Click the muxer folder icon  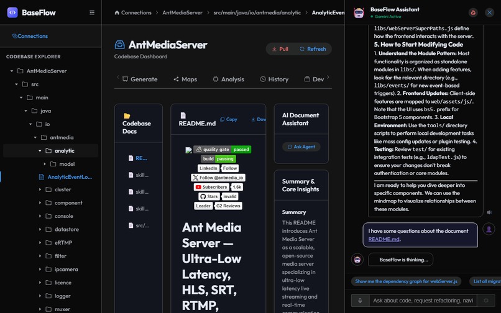48,309
